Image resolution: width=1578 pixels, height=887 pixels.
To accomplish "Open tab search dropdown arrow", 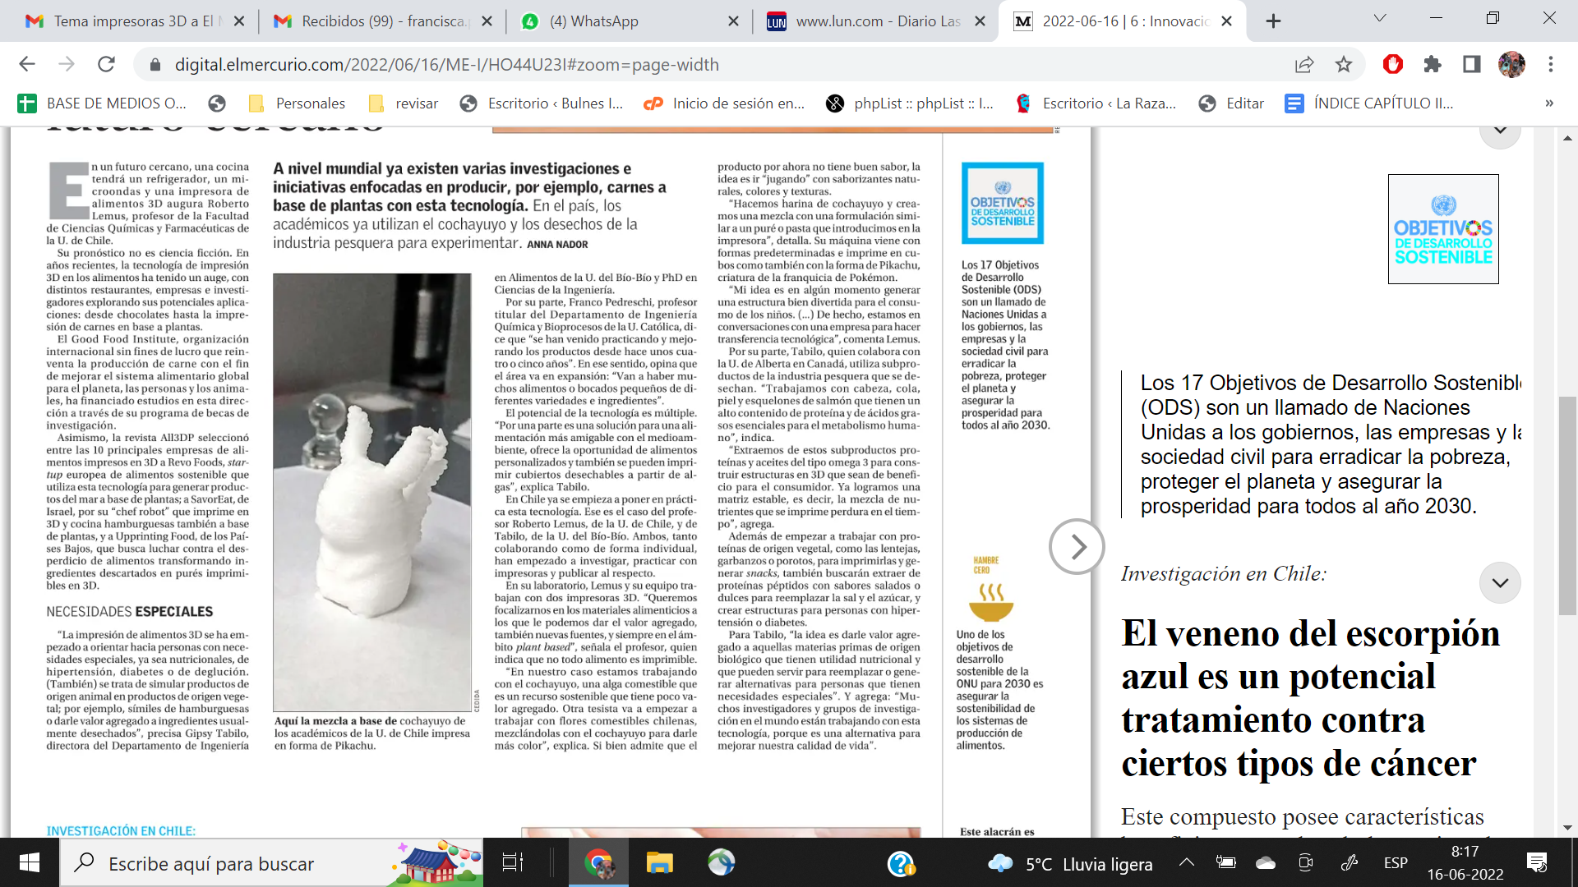I will 1380,19.
